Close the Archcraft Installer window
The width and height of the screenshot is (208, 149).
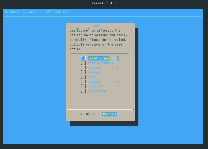pos(3,3)
